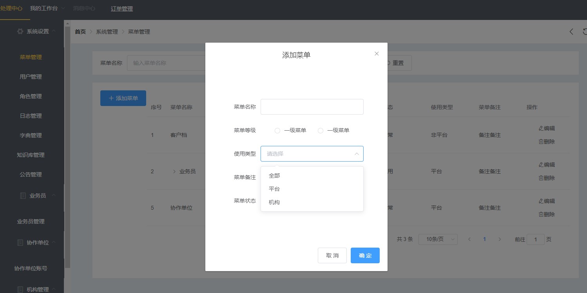Click the refresh icon at top right
The image size is (587, 293).
(x=585, y=32)
